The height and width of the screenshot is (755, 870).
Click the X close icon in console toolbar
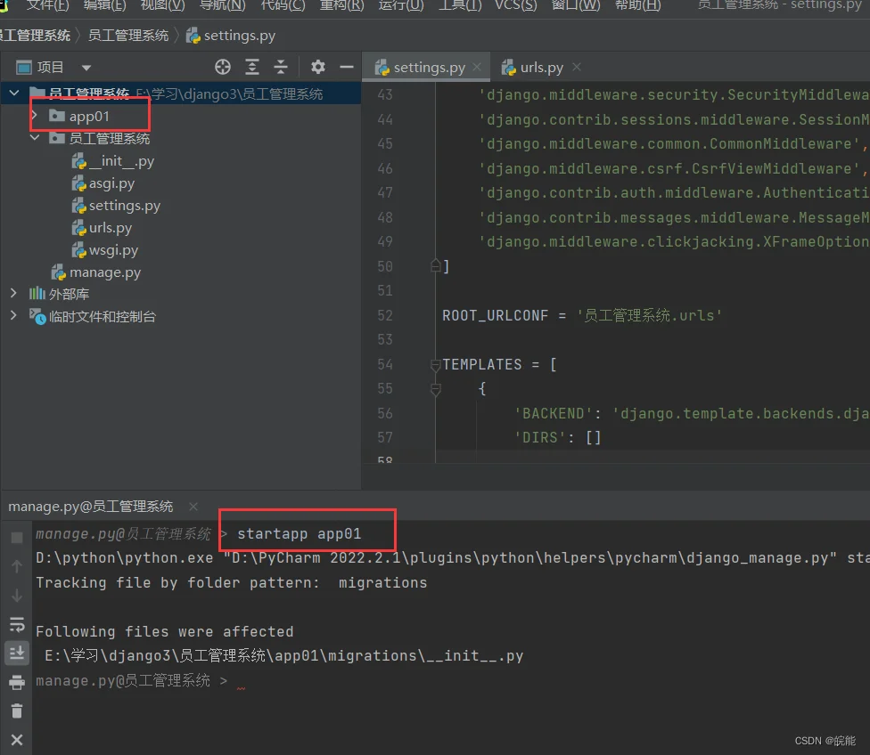pos(17,740)
